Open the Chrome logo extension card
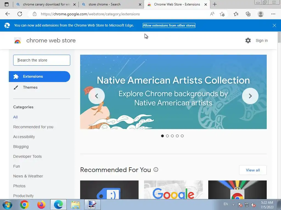Screen dimensions: 281x210 click(237, 190)
